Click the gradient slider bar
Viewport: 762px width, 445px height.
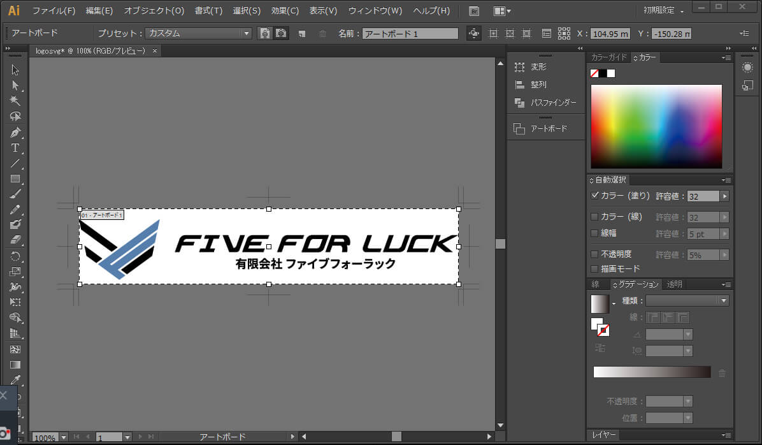pos(652,372)
